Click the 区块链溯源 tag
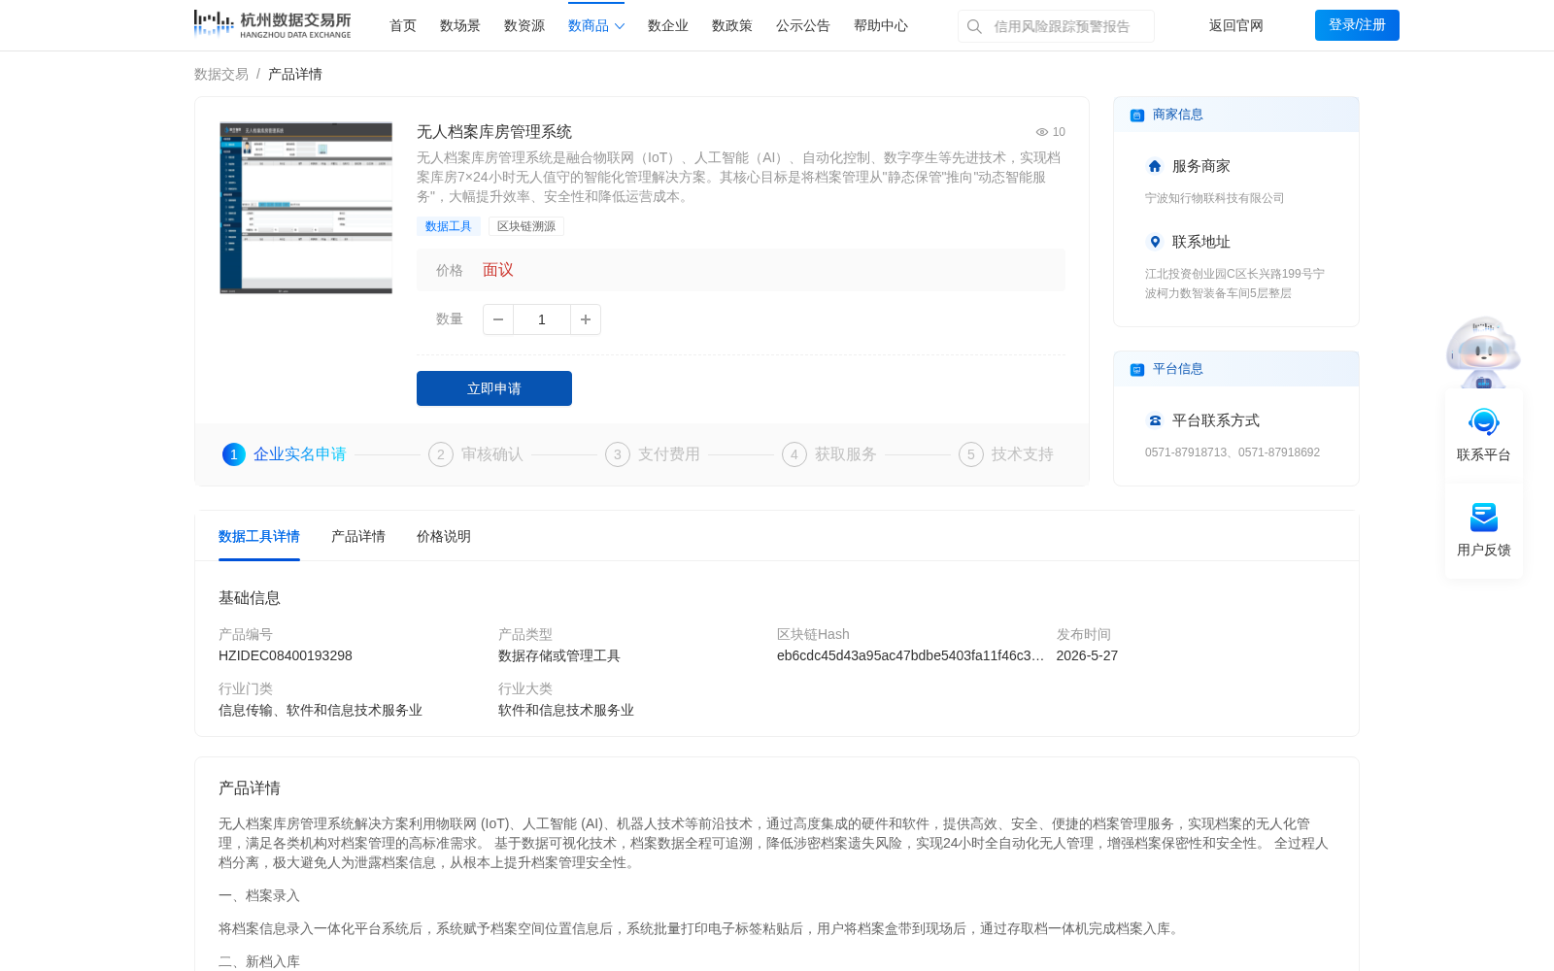Image resolution: width=1554 pixels, height=971 pixels. click(x=526, y=226)
